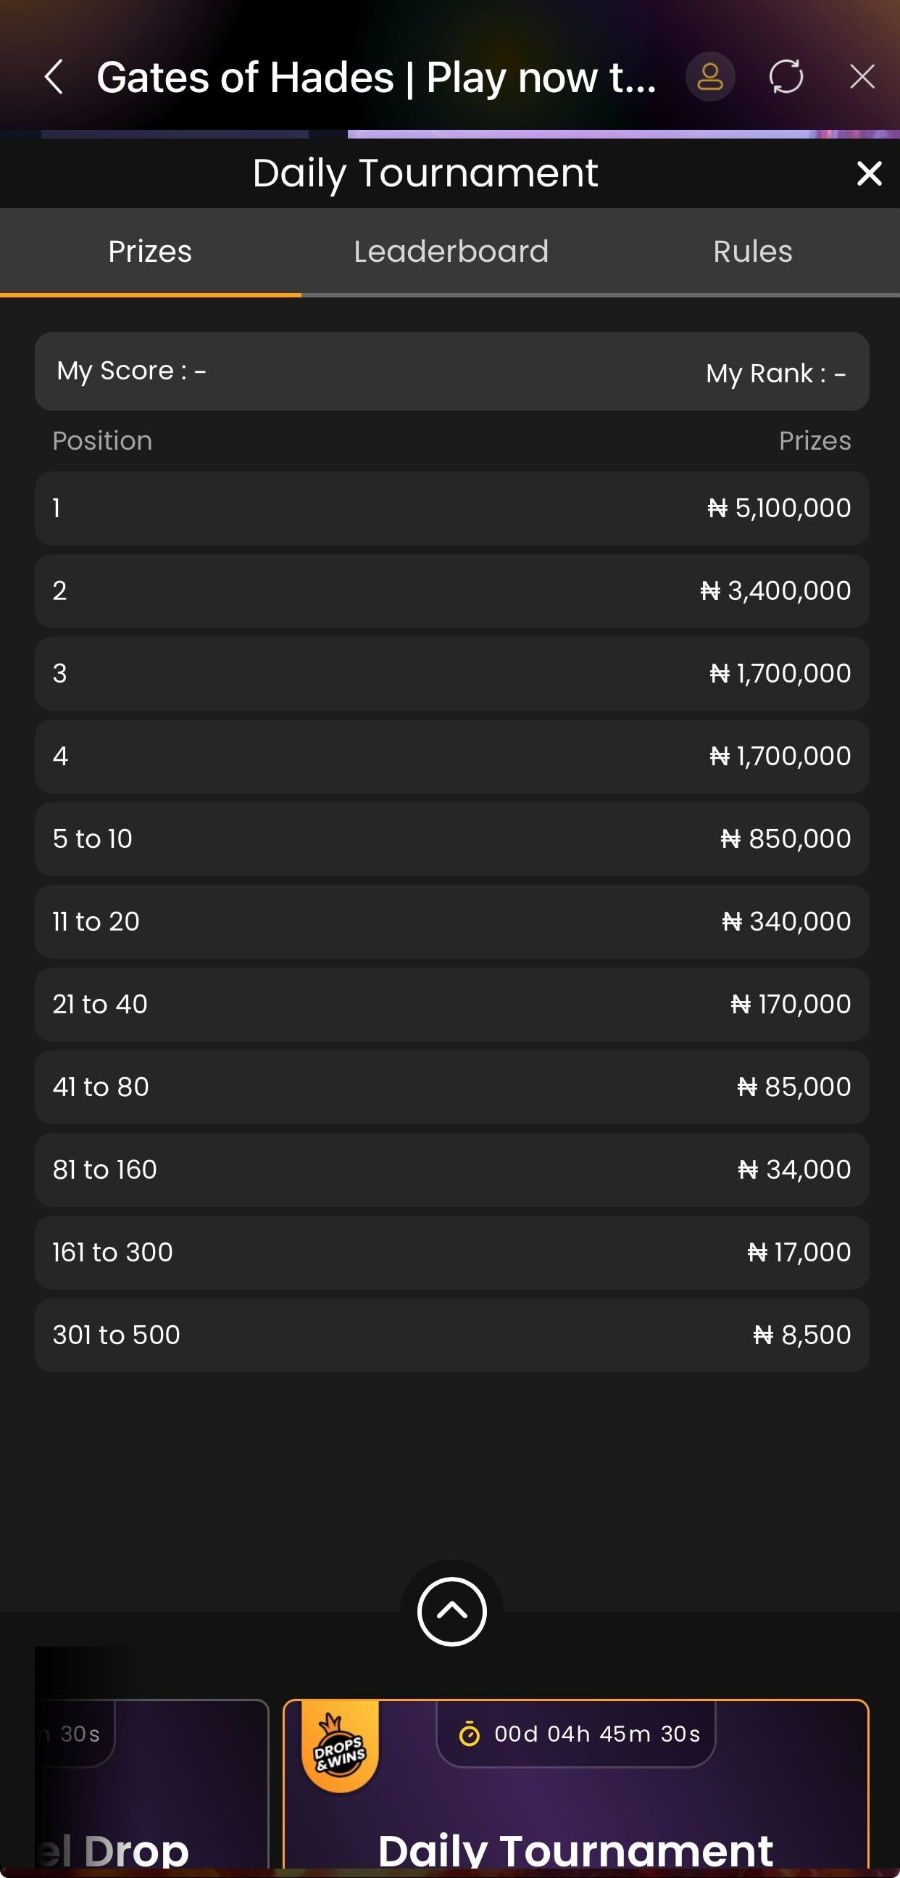
Task: Select the 5 to 10 position row
Action: (451, 839)
